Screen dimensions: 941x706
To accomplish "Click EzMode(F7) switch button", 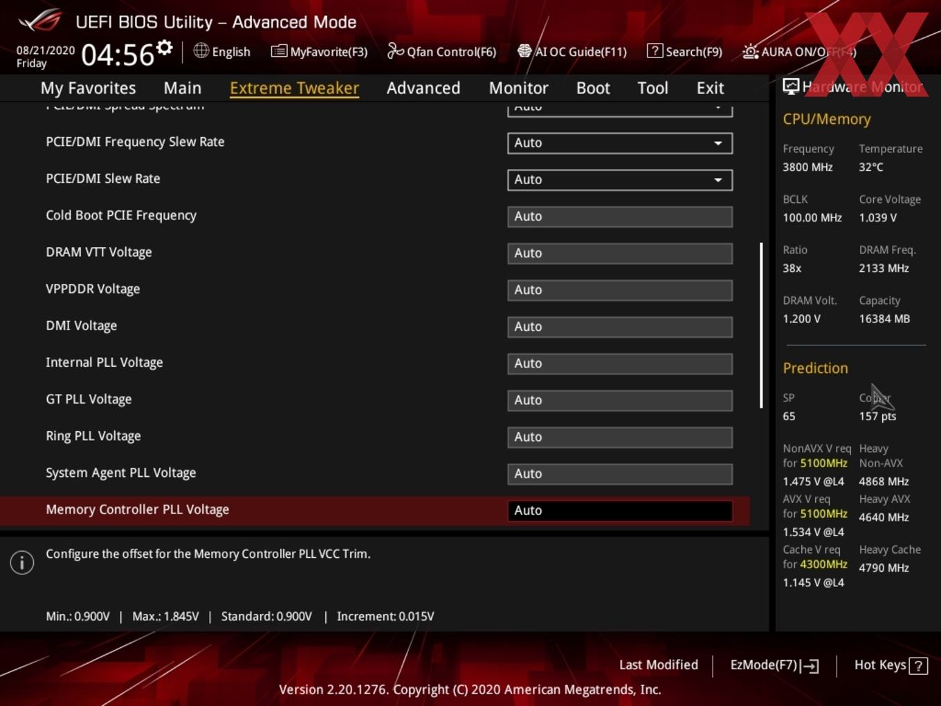I will 774,665.
